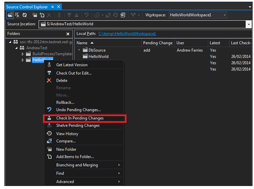
Task: Click the Get Latest Version icon in menu
Action: click(49, 65)
